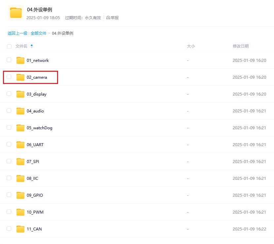Screen dimensions: 274x244
Task: Click the 文件名 column header
Action: (x=21, y=46)
